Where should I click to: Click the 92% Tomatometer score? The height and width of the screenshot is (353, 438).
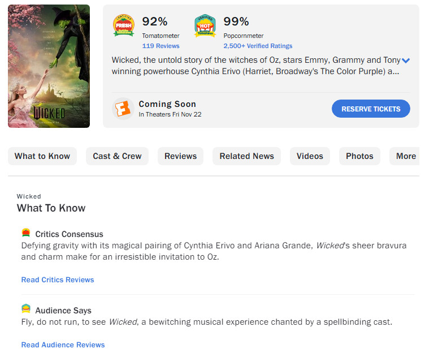click(x=155, y=22)
